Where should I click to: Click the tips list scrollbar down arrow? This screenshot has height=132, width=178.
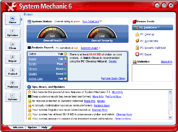pos(170,117)
